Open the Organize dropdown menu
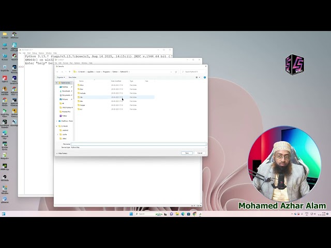Image resolution: width=331 pixels, height=248 pixels. (61, 77)
